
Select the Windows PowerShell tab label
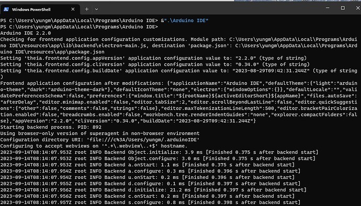pos(31,9)
